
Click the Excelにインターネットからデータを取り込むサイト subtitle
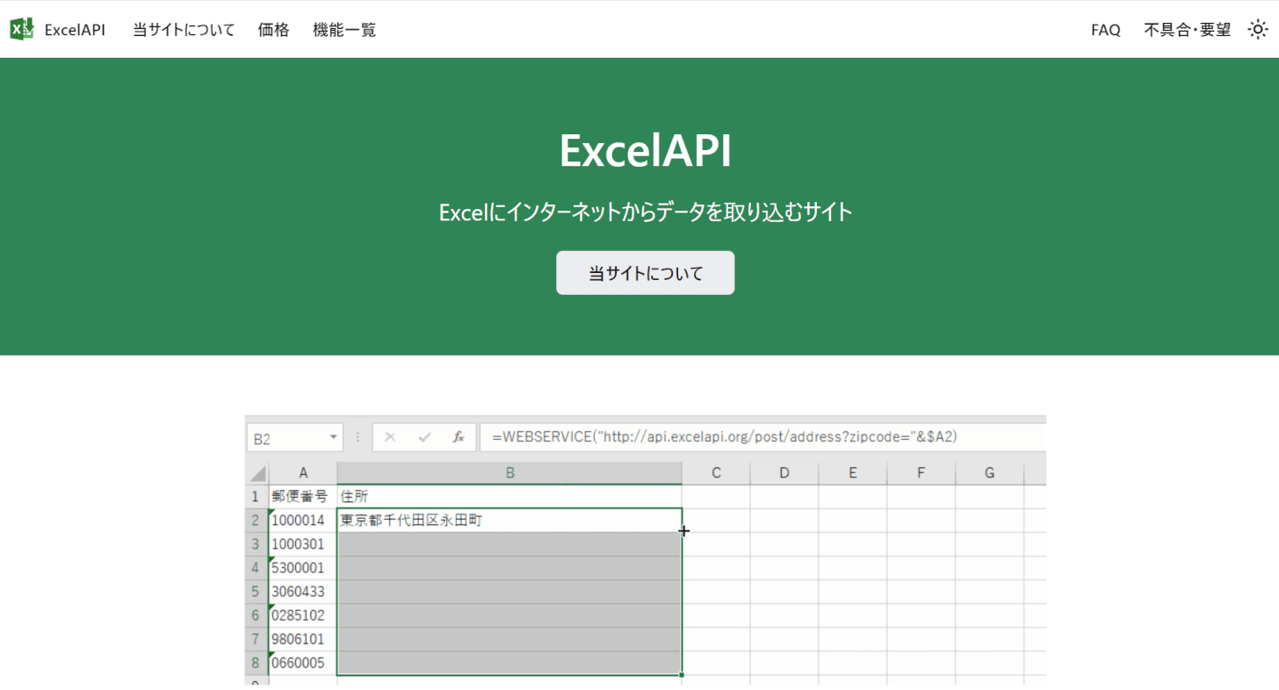coord(646,212)
